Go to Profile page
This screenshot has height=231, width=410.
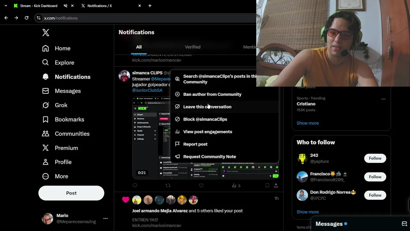(x=57, y=162)
